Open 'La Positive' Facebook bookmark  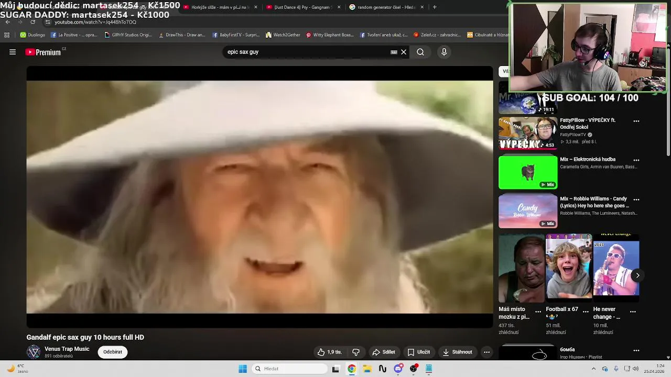pyautogui.click(x=74, y=35)
